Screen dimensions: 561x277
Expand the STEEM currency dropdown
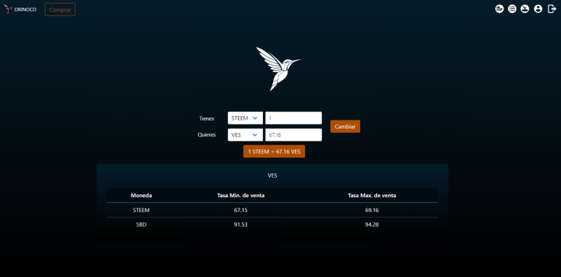click(245, 118)
